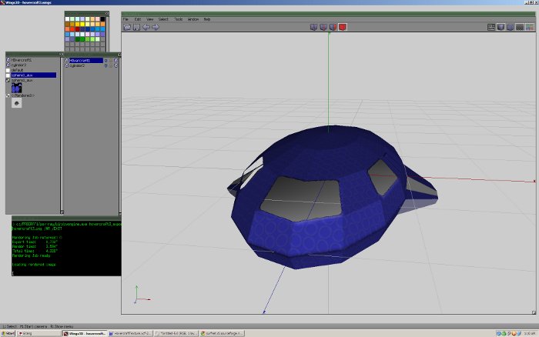Click the Windows Start button
Image resolution: width=539 pixels, height=337 pixels.
pyautogui.click(x=8, y=333)
